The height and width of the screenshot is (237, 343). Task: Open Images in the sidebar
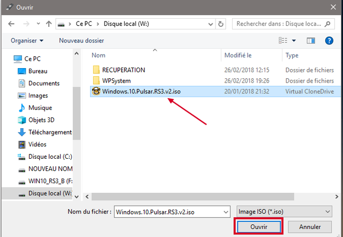[x=38, y=95]
